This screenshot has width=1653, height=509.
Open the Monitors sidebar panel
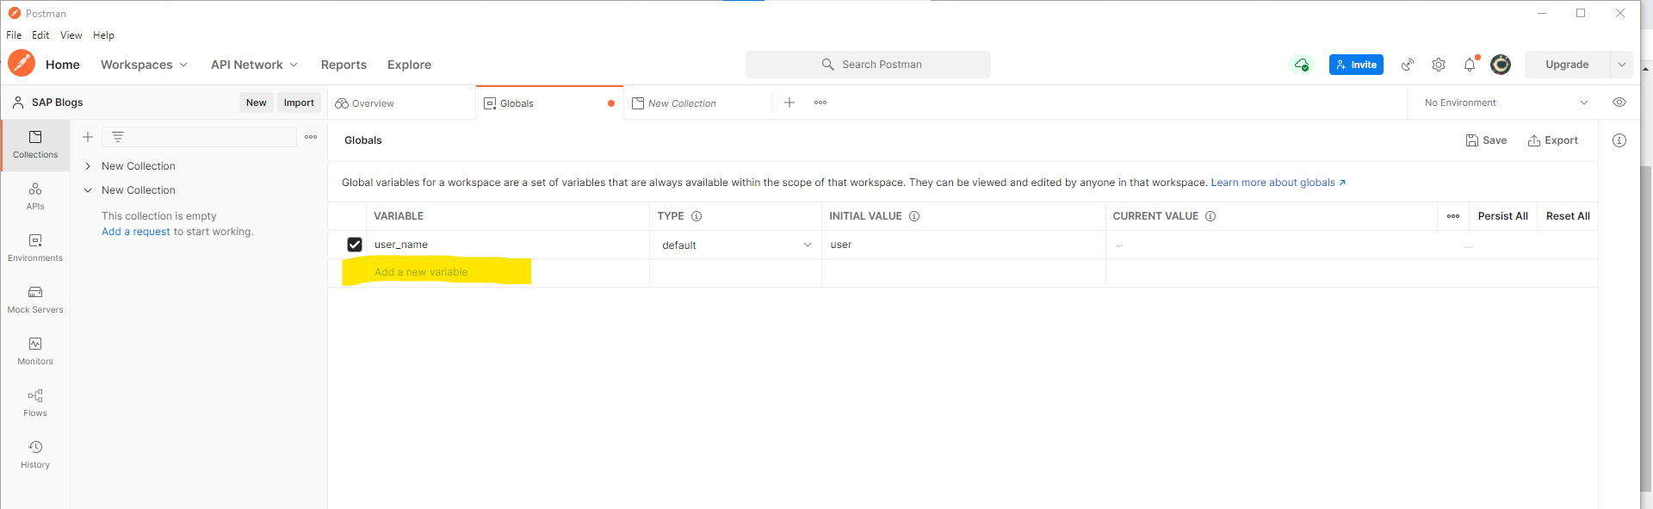(35, 351)
